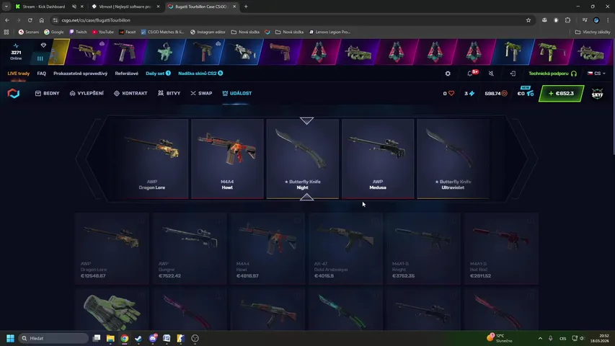Open the YouTube bookmark
Screen dimensions: 615x346
click(103, 32)
